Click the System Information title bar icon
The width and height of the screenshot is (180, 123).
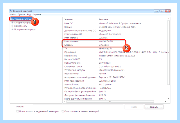point(11,11)
